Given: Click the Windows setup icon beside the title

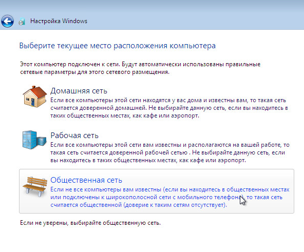Looking at the screenshot, I should point(22,22).
